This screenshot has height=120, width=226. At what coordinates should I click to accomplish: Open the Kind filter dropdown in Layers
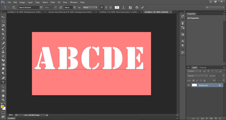click(194, 71)
